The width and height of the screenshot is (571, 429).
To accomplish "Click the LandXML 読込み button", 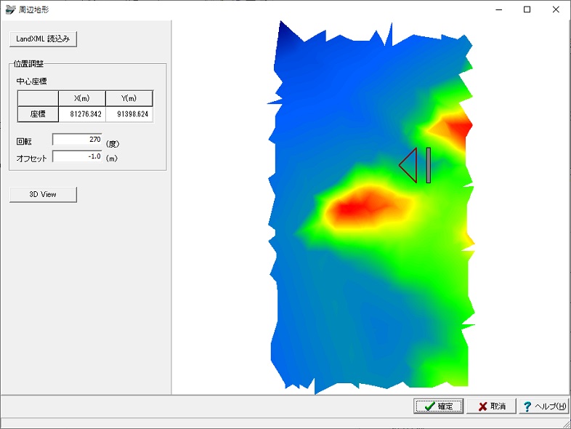I will coord(43,39).
